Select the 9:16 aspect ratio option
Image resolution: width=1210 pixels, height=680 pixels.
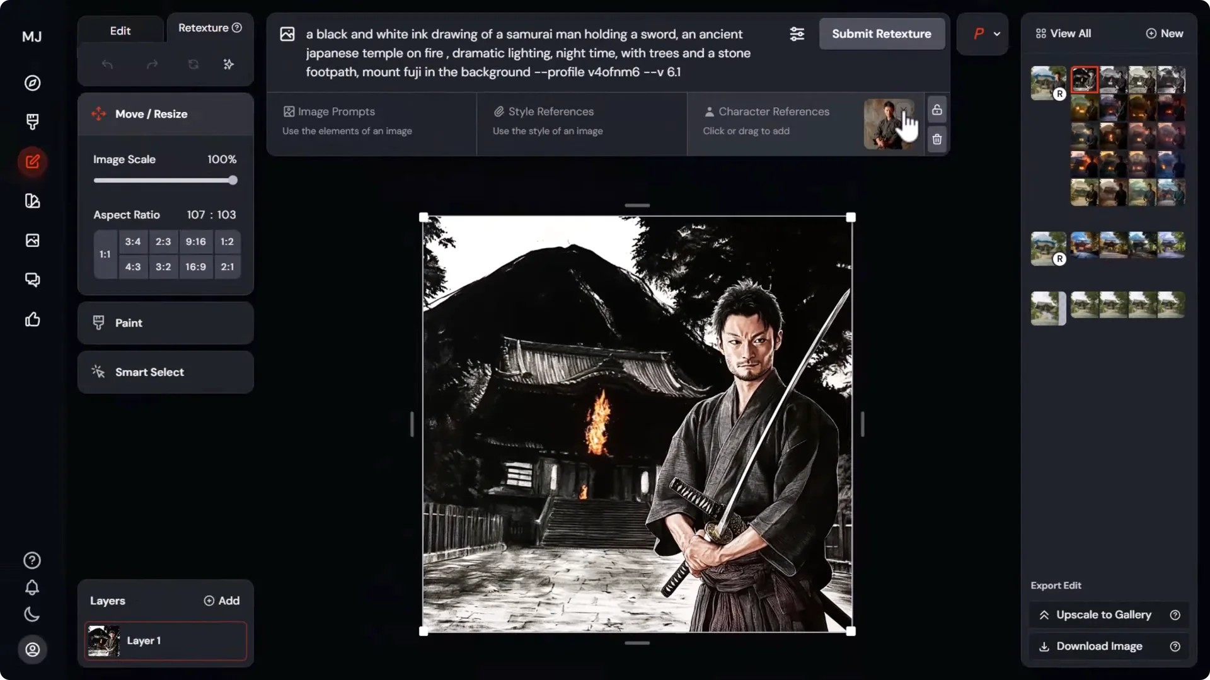click(195, 241)
